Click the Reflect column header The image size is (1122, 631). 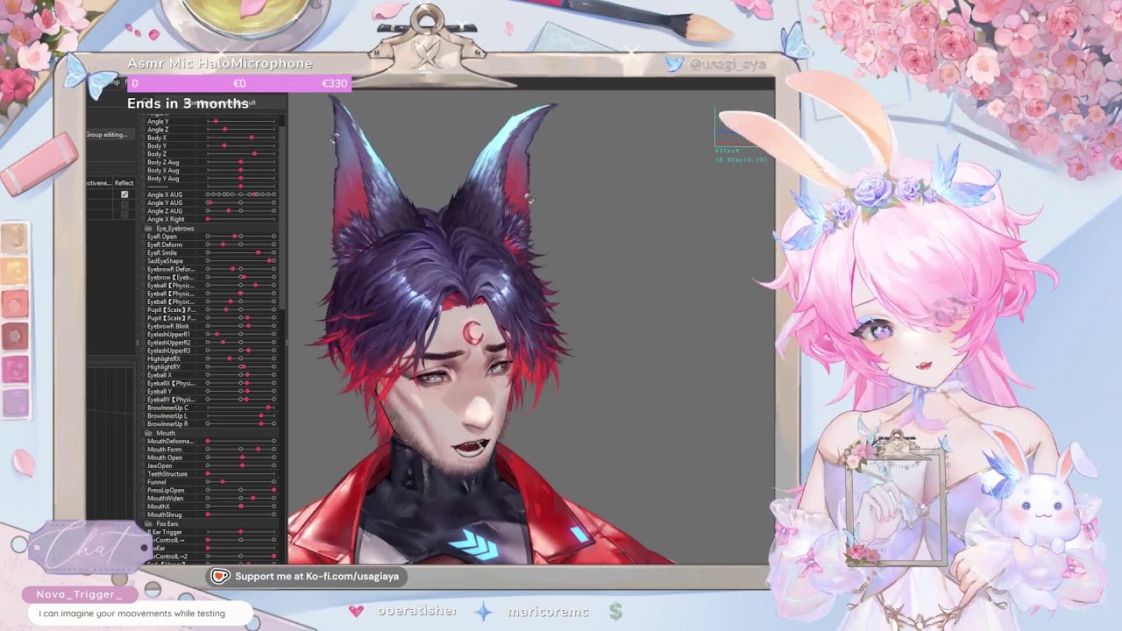(x=124, y=183)
